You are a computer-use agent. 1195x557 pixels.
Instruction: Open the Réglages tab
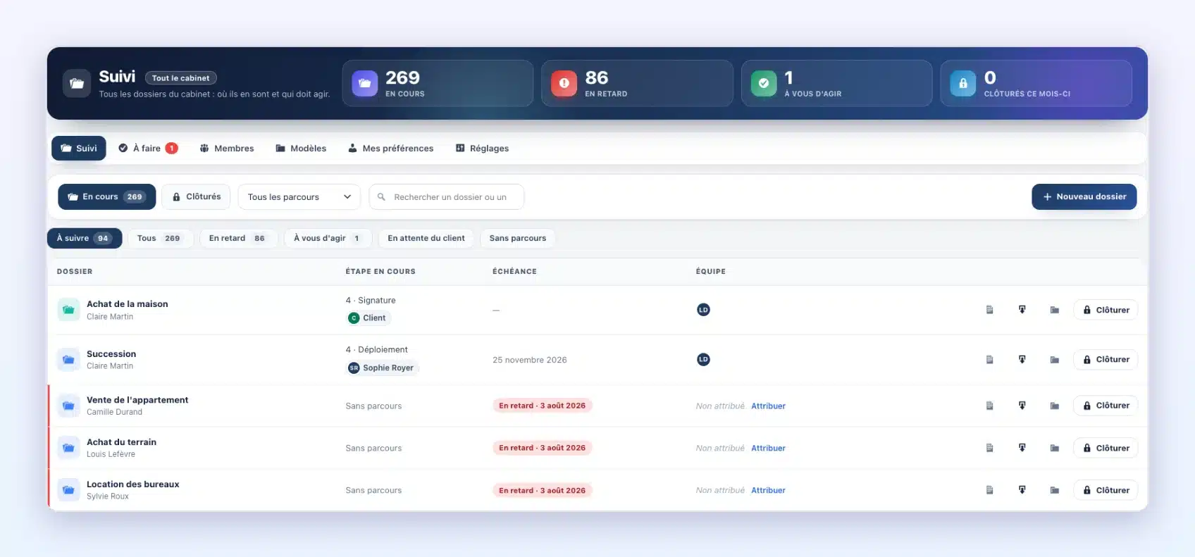point(482,149)
